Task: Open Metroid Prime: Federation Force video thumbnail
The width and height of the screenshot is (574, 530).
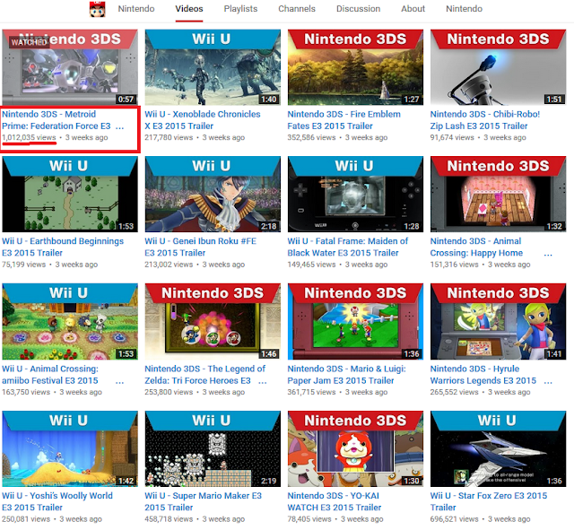Action: [x=70, y=68]
